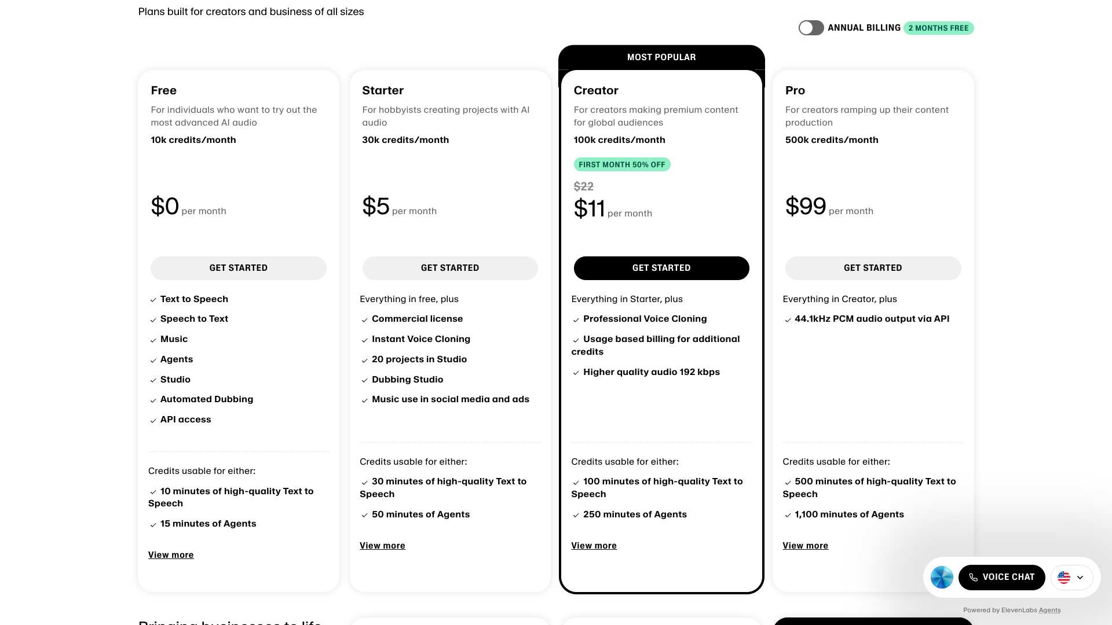Click the "FIRST MONTH 50% OFF" badge
Screen dimensions: 1112x625
pos(622,164)
